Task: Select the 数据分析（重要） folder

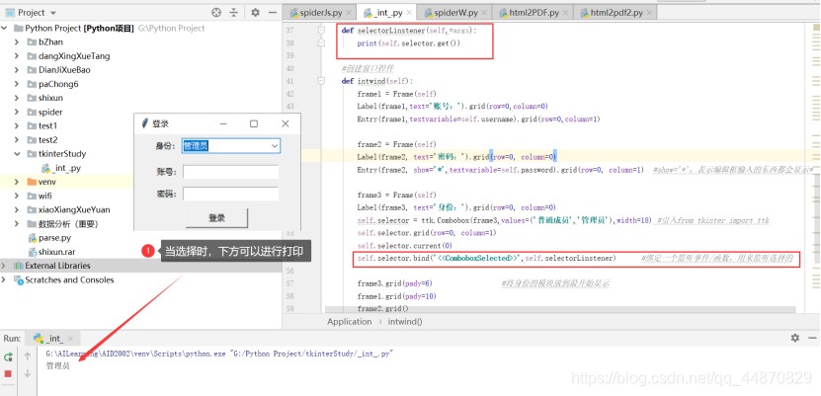Action: (68, 224)
